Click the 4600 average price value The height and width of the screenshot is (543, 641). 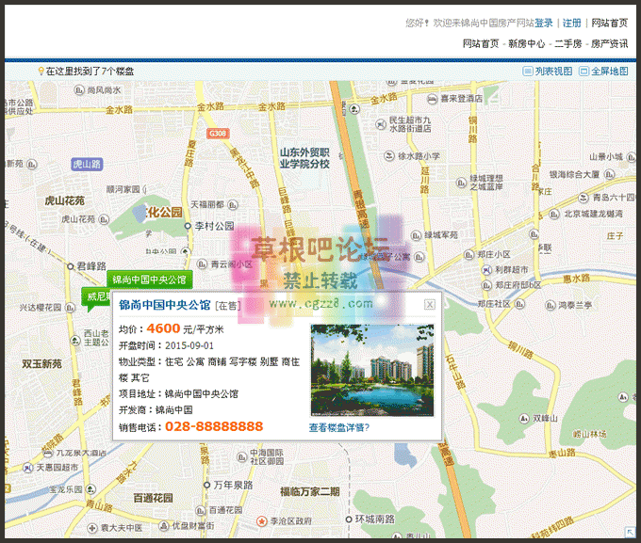[163, 328]
